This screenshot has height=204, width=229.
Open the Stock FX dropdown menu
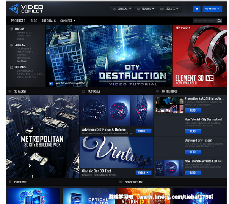click(169, 9)
